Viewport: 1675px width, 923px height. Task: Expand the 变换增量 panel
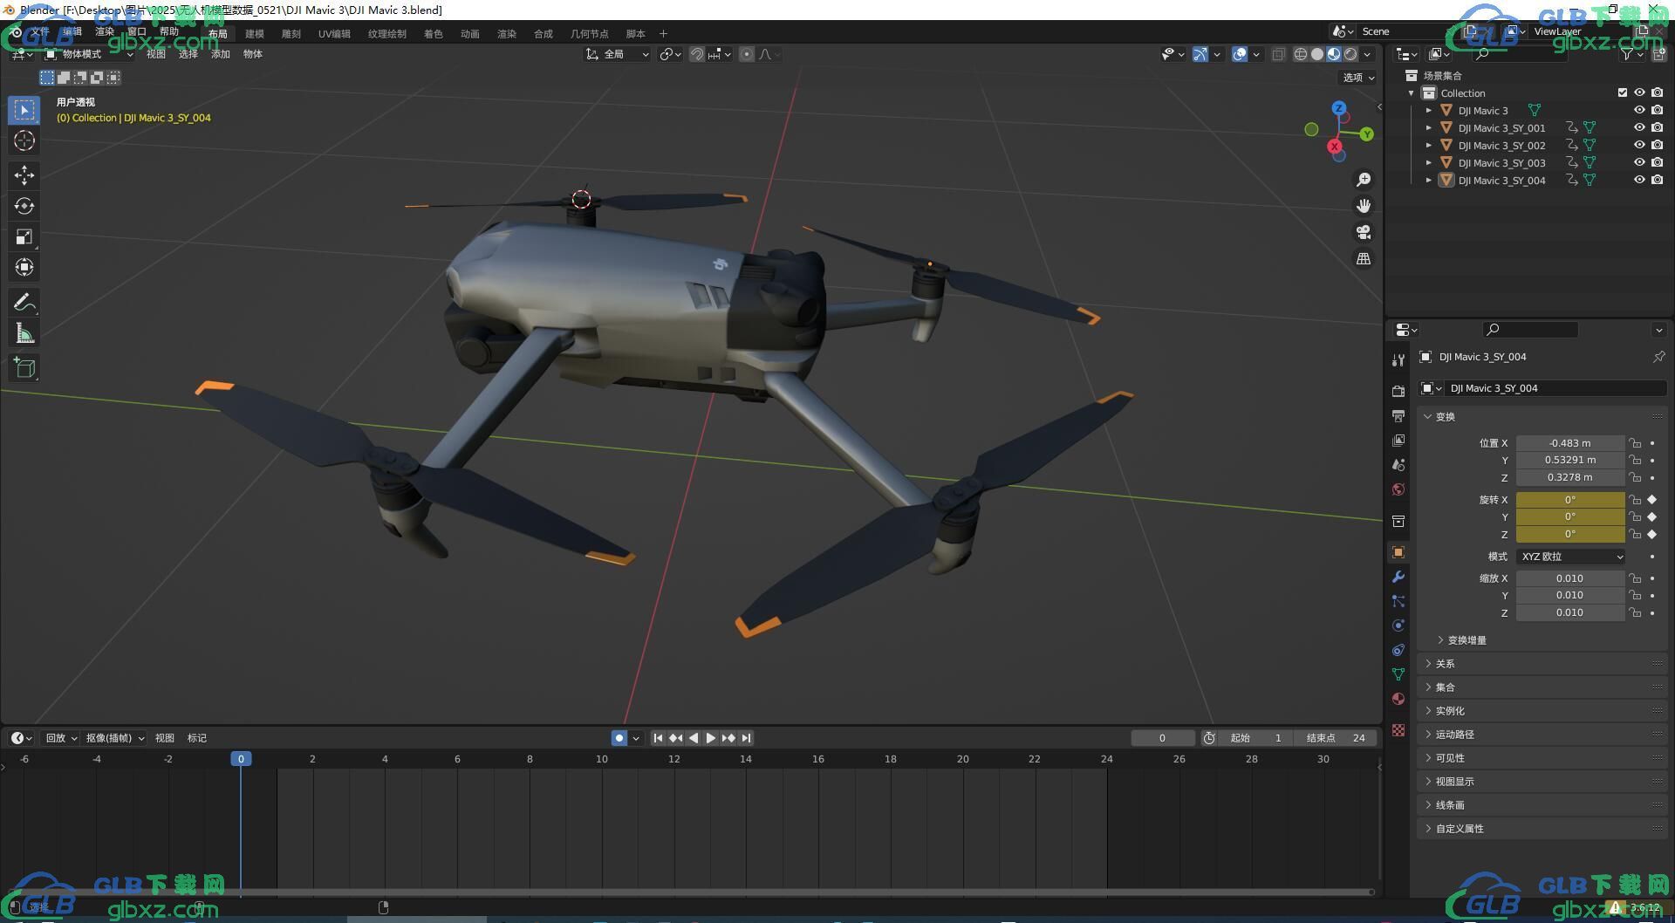tap(1467, 640)
